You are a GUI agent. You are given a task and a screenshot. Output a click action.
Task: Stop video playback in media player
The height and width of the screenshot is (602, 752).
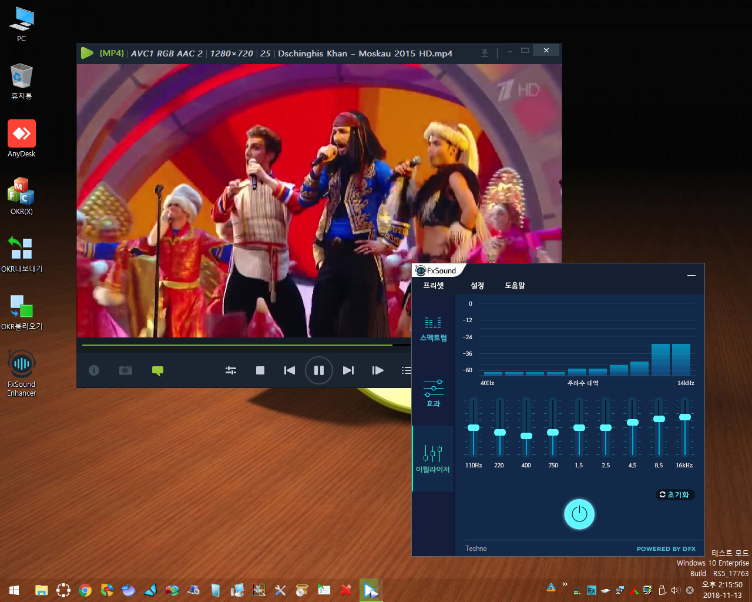[x=260, y=370]
